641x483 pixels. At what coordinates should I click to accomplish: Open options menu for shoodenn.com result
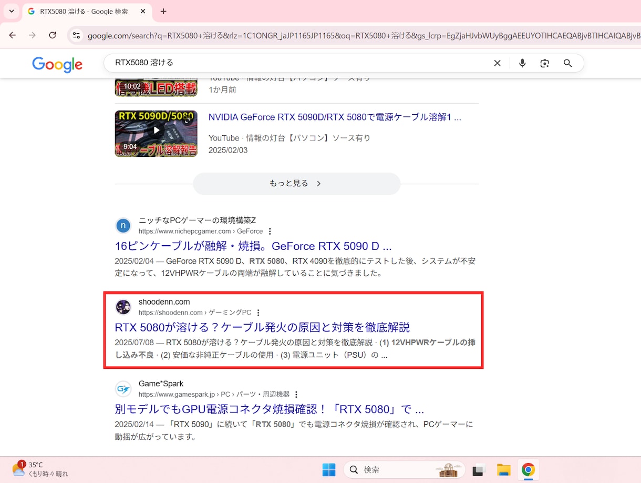pyautogui.click(x=258, y=313)
